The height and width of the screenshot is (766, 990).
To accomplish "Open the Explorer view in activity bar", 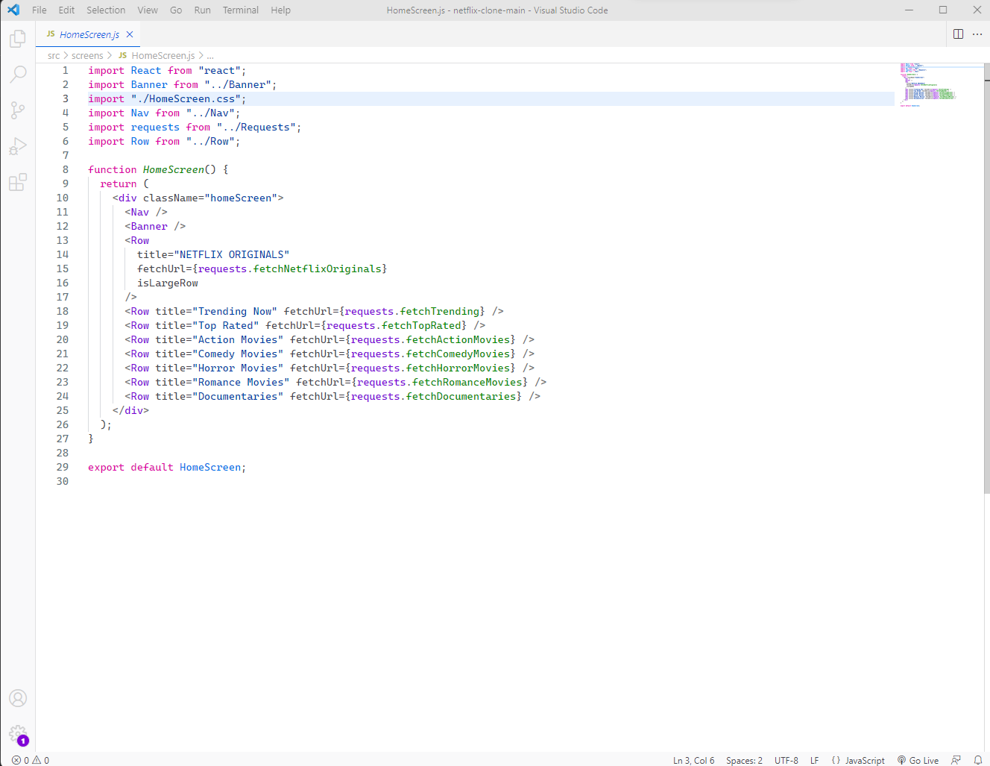I will coord(18,39).
